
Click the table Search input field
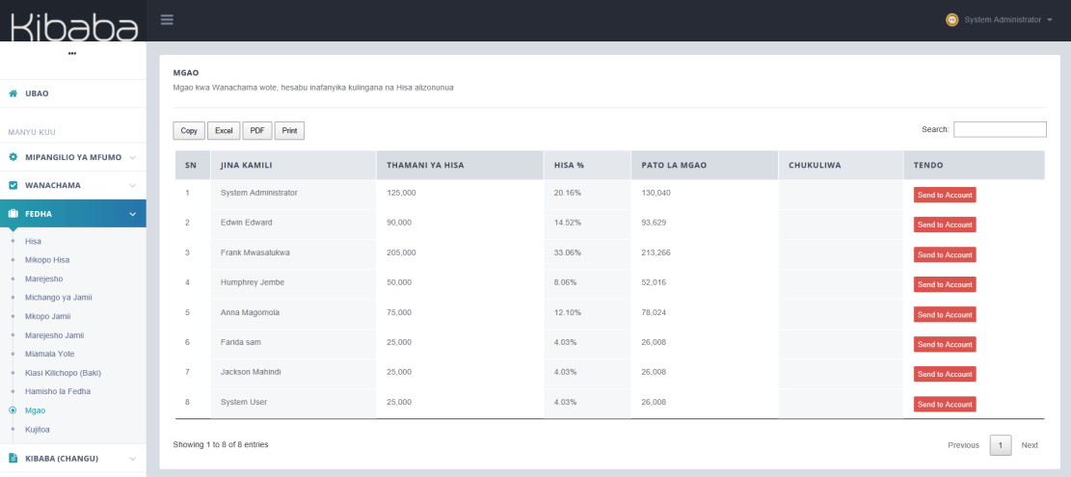(1000, 129)
